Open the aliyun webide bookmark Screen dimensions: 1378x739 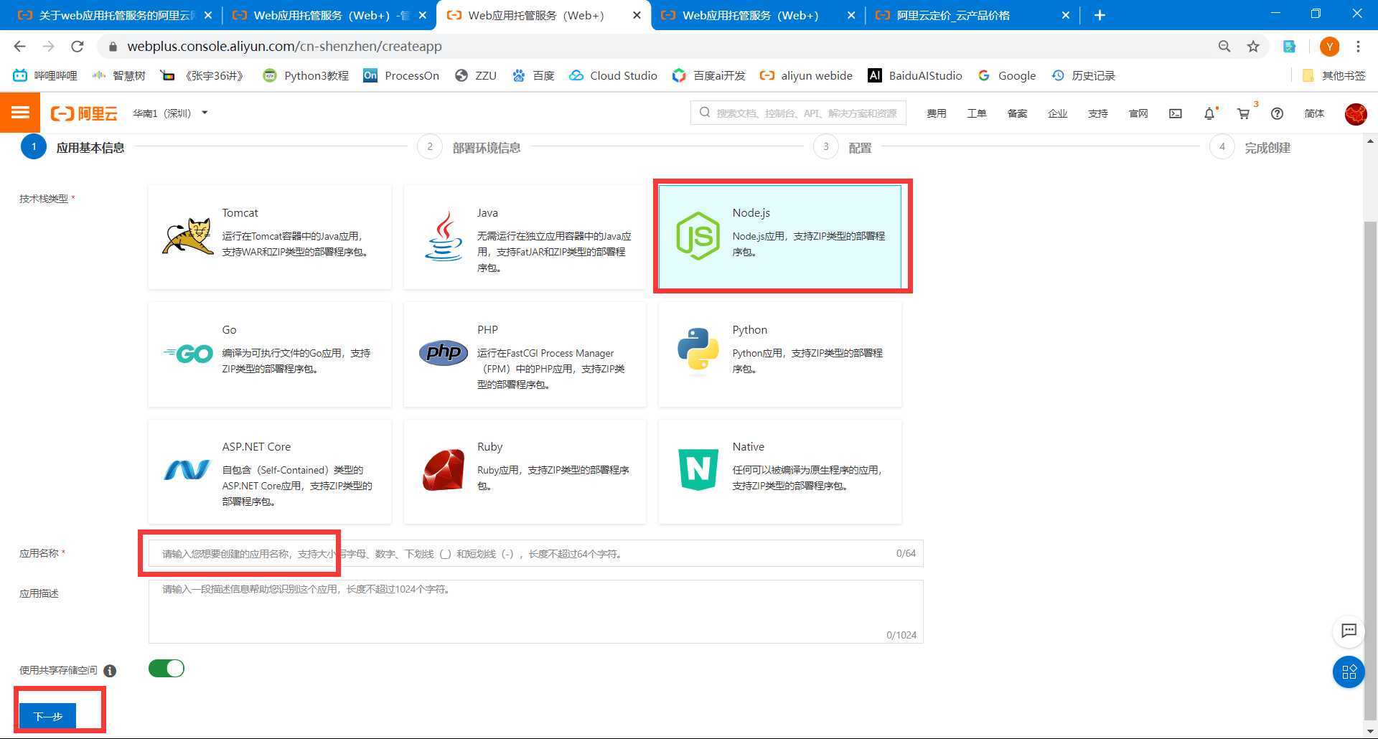coord(806,75)
